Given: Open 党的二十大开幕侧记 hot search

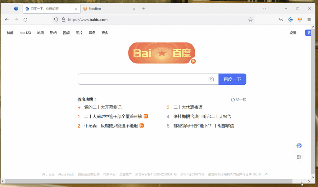Looking at the screenshot, I should click(x=103, y=107).
